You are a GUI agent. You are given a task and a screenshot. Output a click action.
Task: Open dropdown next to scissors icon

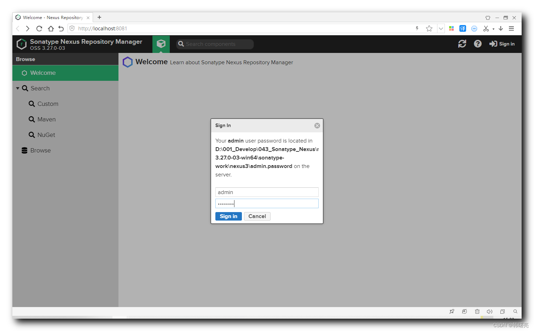tap(493, 29)
